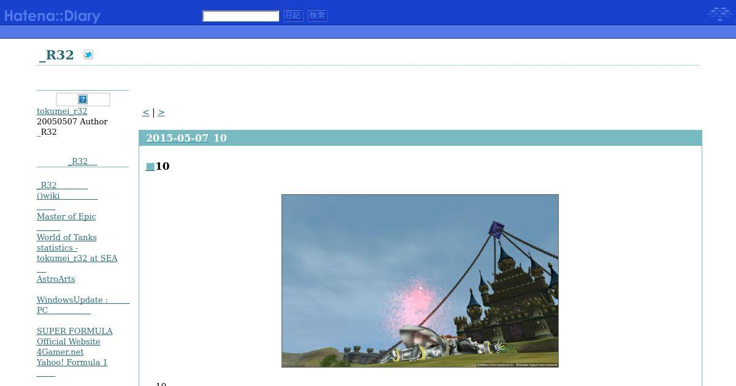Click the entry heading '10'

click(163, 166)
